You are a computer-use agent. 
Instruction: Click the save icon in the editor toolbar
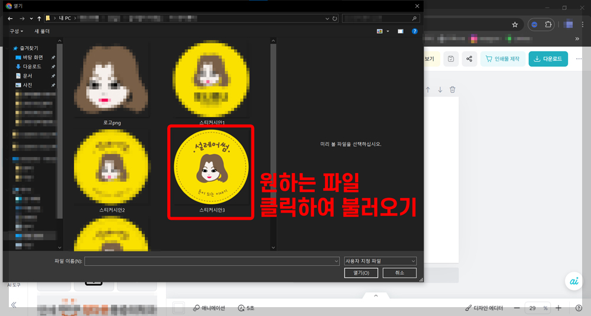[x=451, y=58]
